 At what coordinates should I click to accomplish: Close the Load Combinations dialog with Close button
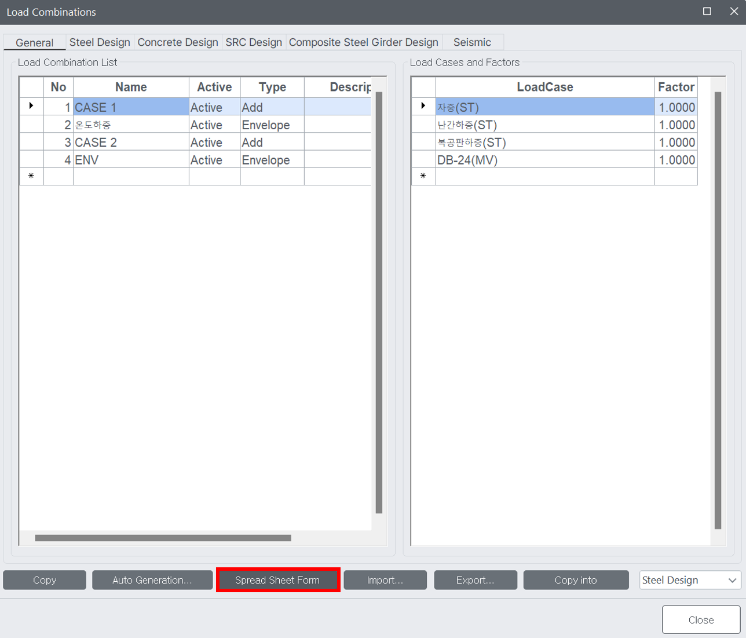[x=701, y=620]
